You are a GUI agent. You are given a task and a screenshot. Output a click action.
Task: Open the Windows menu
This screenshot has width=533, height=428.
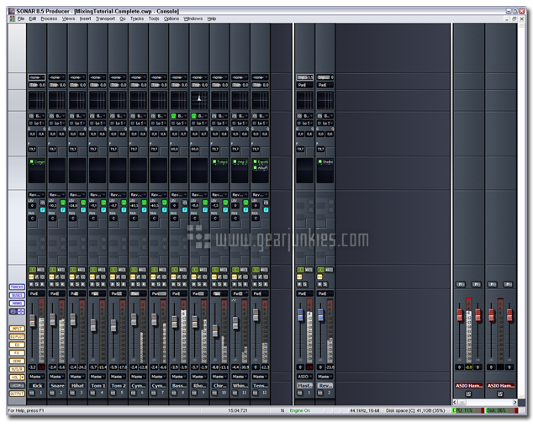pos(193,18)
